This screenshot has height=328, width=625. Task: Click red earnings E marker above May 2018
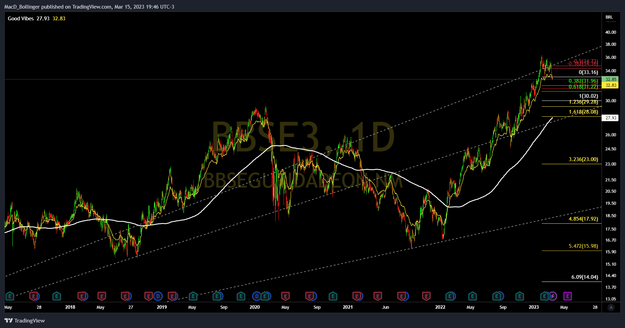(101, 296)
